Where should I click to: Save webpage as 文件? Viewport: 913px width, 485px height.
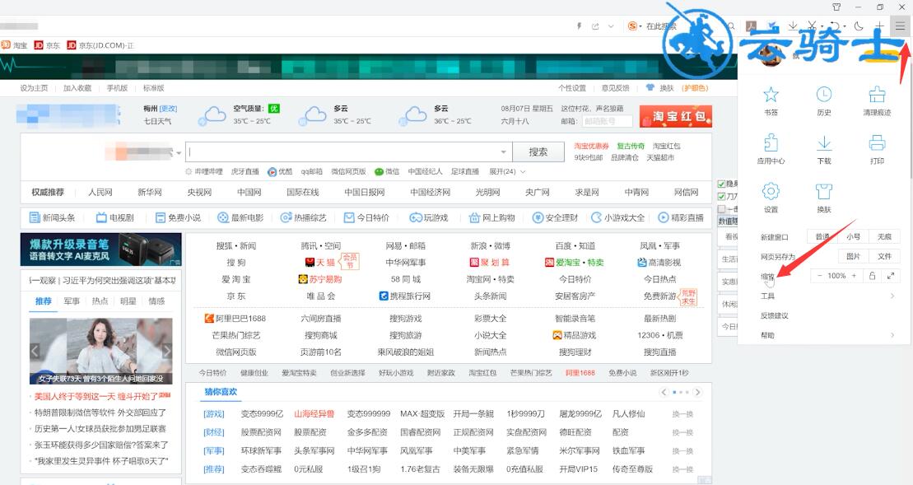[884, 256]
